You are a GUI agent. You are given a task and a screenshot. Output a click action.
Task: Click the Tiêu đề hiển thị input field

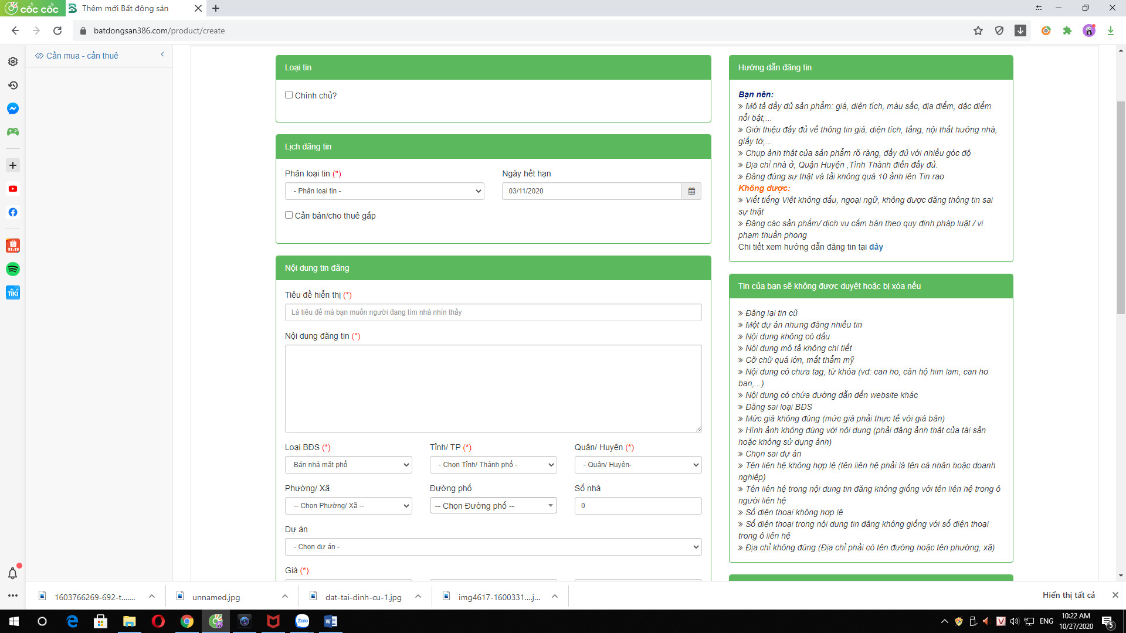pos(493,312)
